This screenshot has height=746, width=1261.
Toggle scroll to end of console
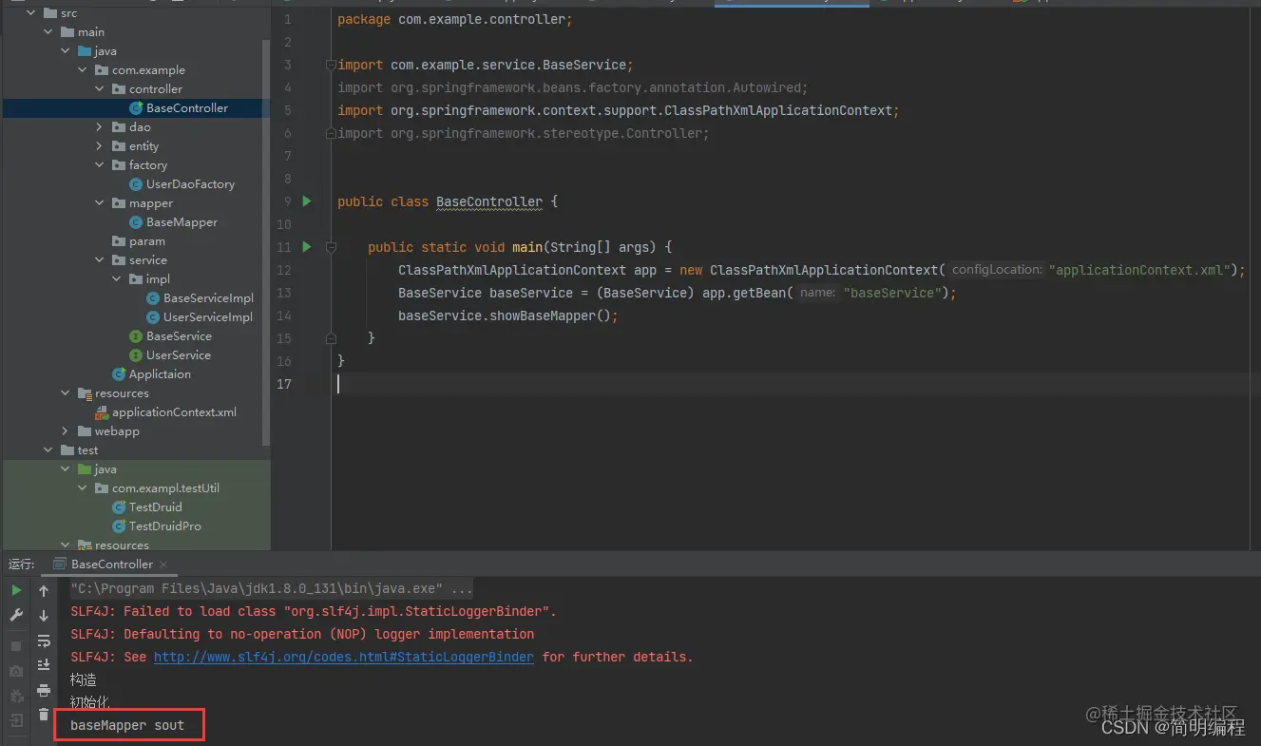tap(44, 665)
